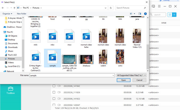Image resolution: width=180 pixels, height=110 pixels.
Task: Open Documents in navigation pane
Action: click(x=11, y=43)
